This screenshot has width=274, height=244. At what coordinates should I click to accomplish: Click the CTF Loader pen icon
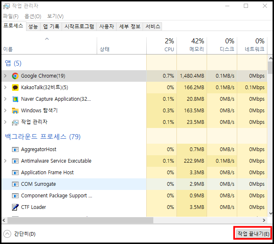coord(15,207)
